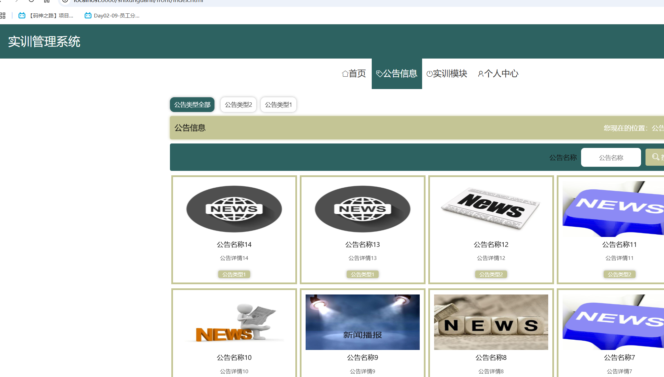This screenshot has width=664, height=377.
Task: Click the text 公告详情14
Action: 234,258
